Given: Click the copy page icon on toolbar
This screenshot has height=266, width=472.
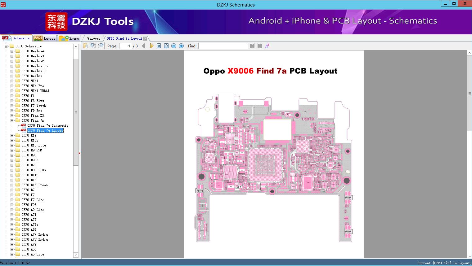Looking at the screenshot, I should point(86,46).
